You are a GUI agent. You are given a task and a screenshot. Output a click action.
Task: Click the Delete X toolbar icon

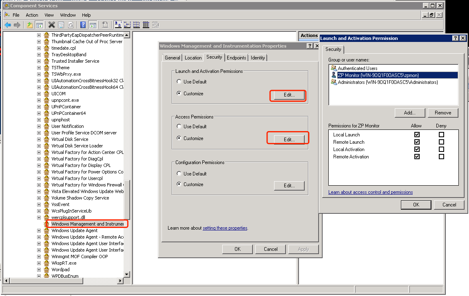click(x=51, y=25)
